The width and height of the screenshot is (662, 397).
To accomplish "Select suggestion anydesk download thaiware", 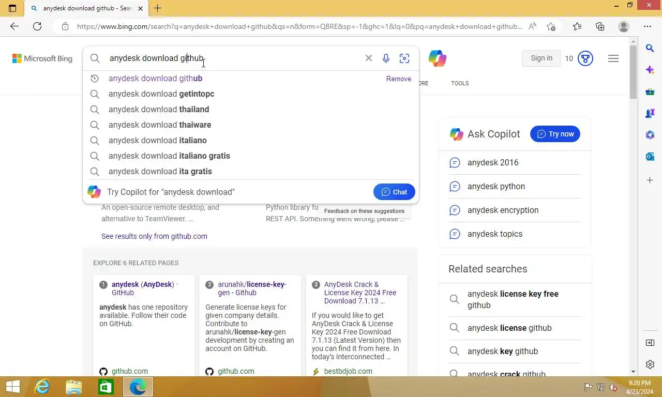I will 251,125.
